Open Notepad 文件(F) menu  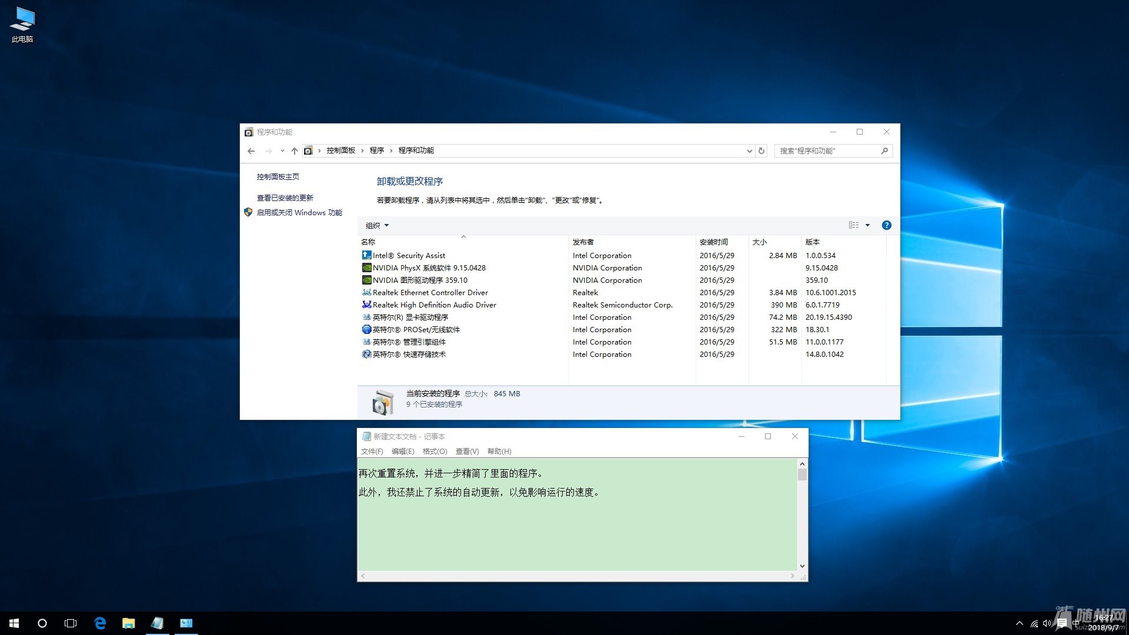tap(372, 452)
